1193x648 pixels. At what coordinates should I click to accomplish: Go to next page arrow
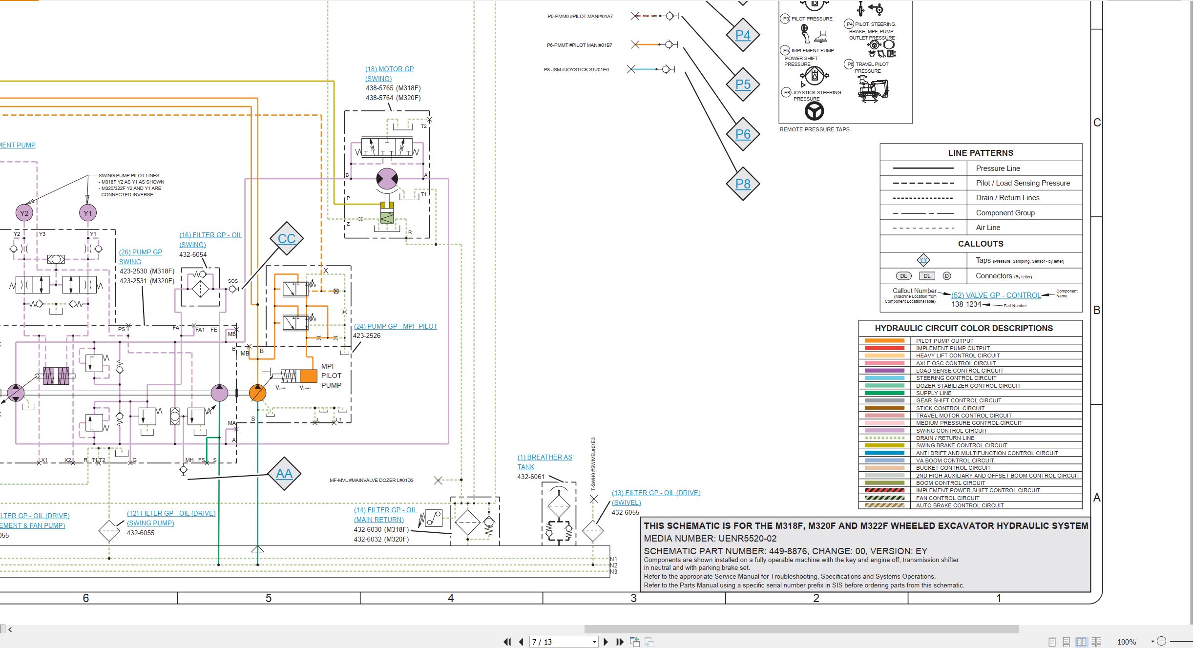pyautogui.click(x=606, y=642)
